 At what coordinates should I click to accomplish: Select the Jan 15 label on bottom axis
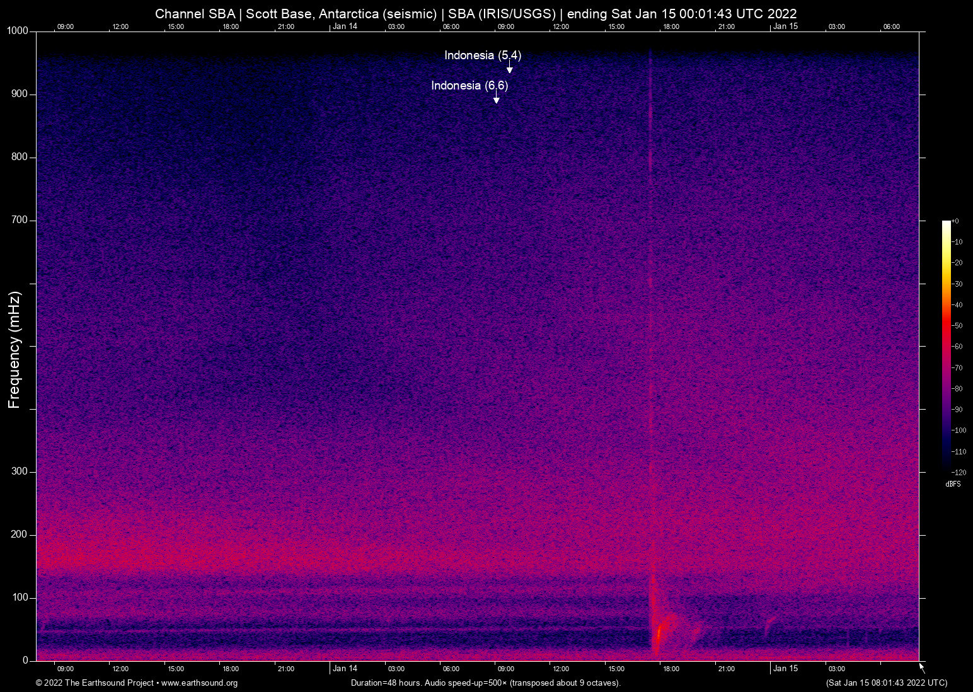pos(786,669)
